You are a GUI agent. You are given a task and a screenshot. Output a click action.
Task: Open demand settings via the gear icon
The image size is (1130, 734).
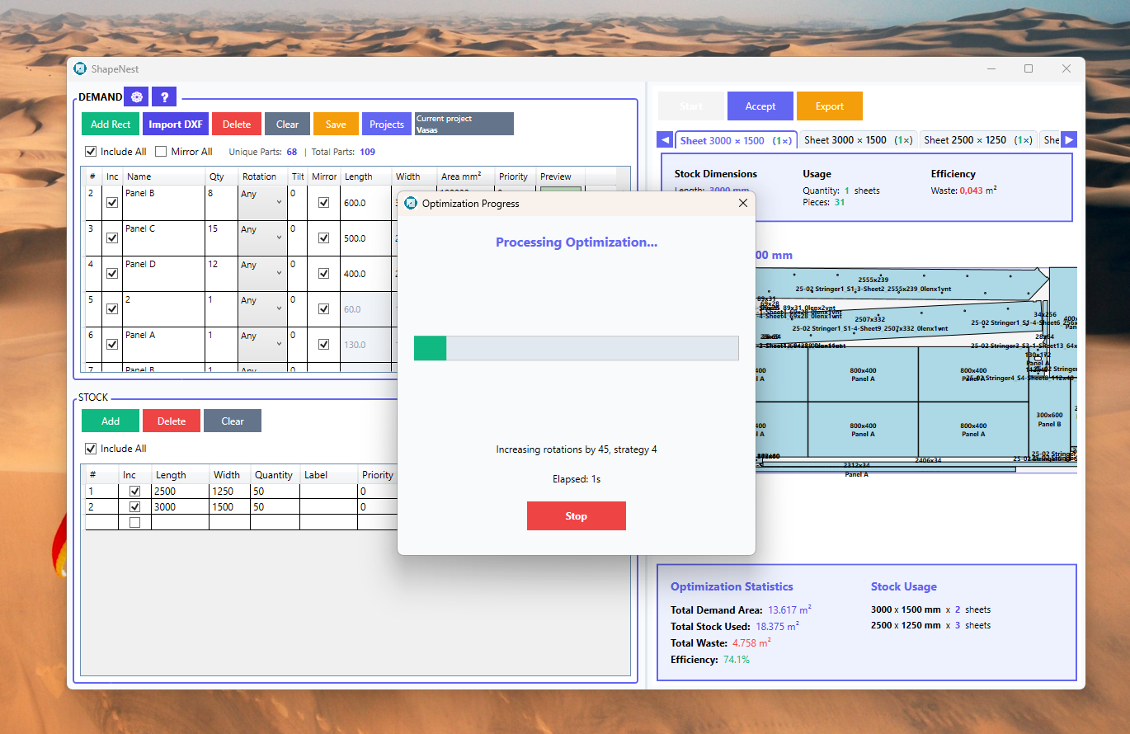135,96
